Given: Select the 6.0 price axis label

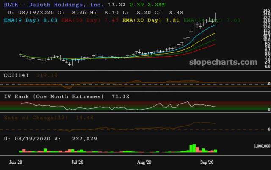Looking at the screenshot, I should 268,66.
